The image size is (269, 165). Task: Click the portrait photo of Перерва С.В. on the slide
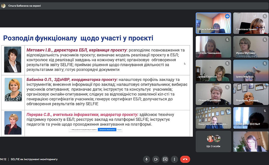(13, 123)
